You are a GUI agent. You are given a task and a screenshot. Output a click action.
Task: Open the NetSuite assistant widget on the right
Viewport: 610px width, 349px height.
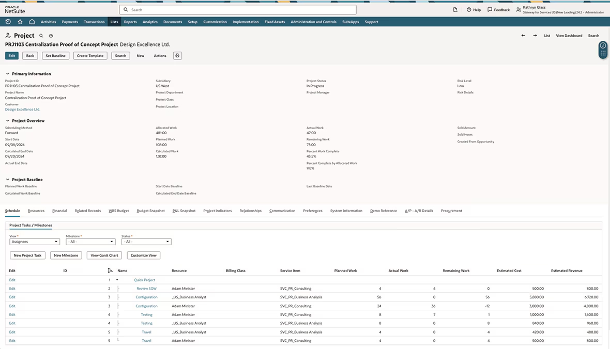point(603,50)
